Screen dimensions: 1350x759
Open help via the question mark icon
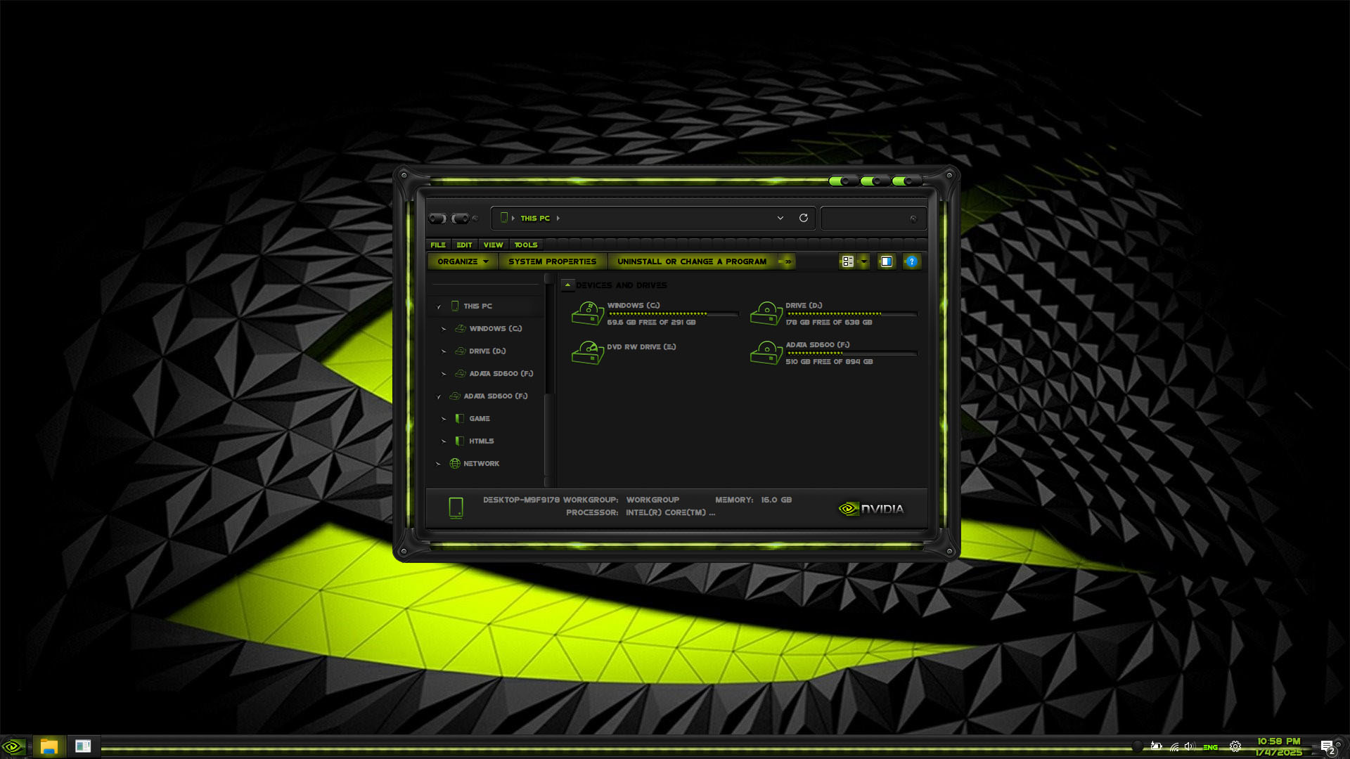click(x=912, y=261)
